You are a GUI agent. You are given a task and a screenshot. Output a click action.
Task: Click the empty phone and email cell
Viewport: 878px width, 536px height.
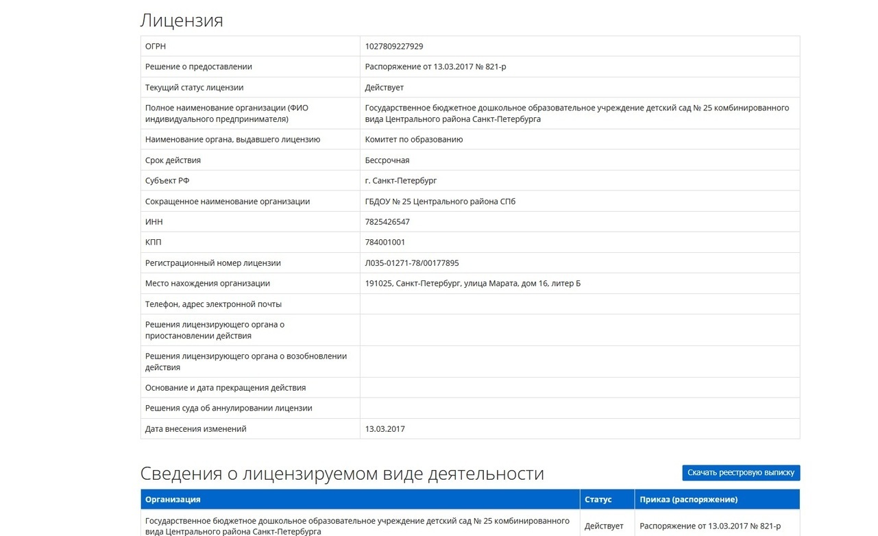click(x=579, y=304)
